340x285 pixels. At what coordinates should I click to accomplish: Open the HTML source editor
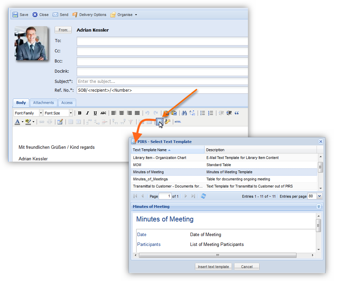coord(178,122)
